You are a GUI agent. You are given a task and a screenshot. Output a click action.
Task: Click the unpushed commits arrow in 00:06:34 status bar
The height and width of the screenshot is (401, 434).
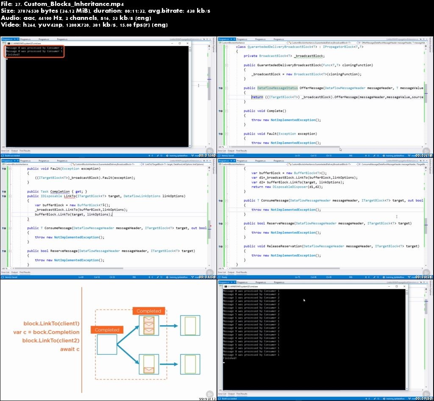(x=366, y=277)
